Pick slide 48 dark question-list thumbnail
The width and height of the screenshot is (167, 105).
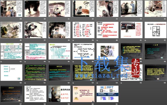(x=132, y=51)
